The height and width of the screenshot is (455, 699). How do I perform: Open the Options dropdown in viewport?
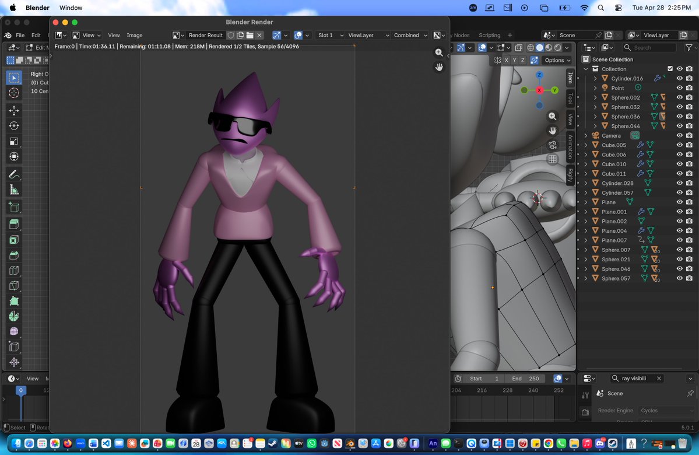click(x=558, y=60)
